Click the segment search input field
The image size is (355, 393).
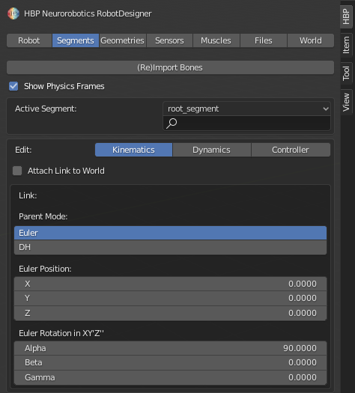(246, 124)
